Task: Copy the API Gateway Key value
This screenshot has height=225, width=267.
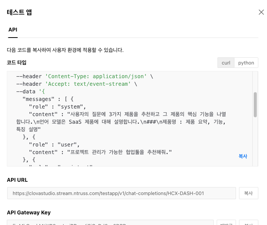Action: 248,222
